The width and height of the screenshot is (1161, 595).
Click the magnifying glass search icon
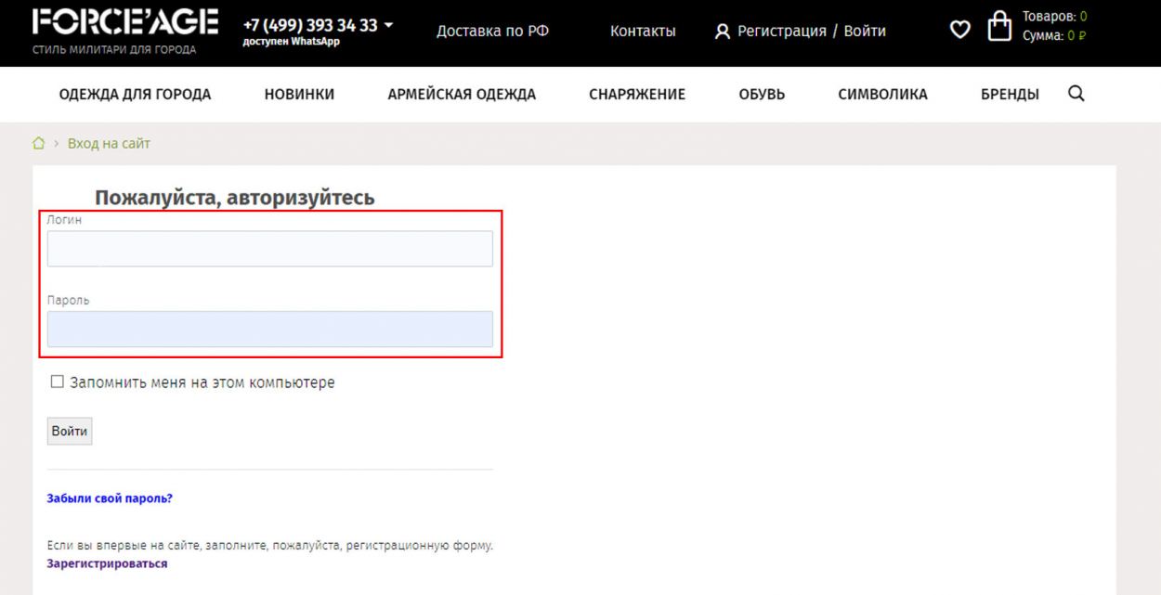coord(1076,94)
